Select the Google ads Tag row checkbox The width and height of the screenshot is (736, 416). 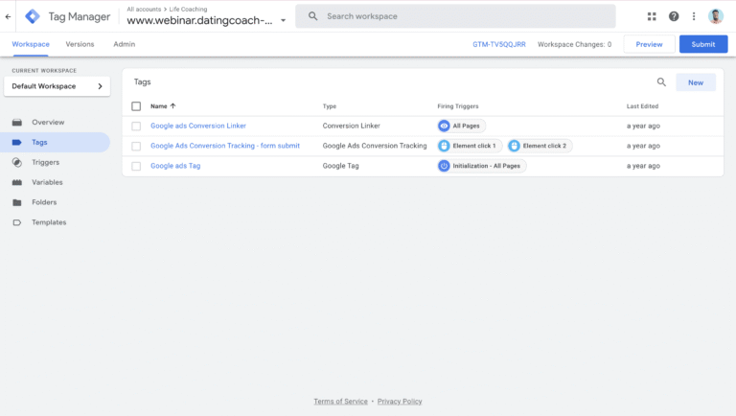click(136, 166)
